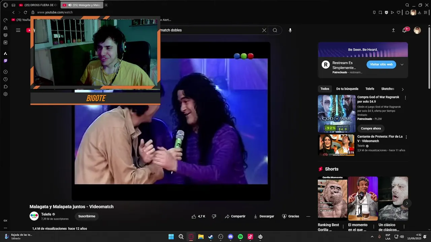Open the Player icon in sidebar
Screen dimensions: 431x242
[x=5, y=72]
